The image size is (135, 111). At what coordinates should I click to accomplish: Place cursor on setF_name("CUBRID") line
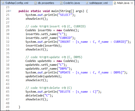[x=50, y=38]
